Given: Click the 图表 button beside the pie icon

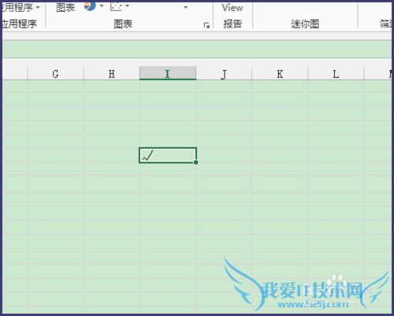Looking at the screenshot, I should click(x=65, y=8).
